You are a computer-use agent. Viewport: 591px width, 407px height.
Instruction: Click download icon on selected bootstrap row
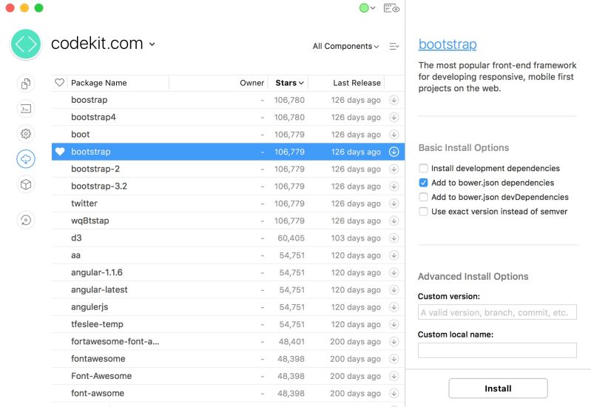(x=394, y=152)
